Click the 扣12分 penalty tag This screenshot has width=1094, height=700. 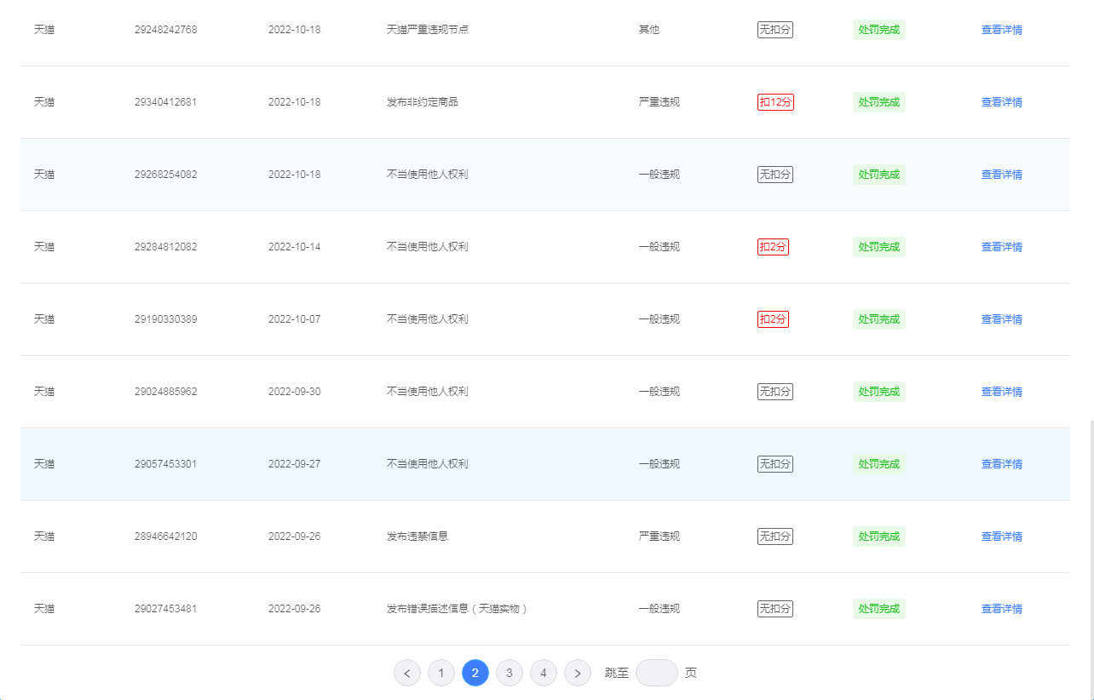pos(775,102)
